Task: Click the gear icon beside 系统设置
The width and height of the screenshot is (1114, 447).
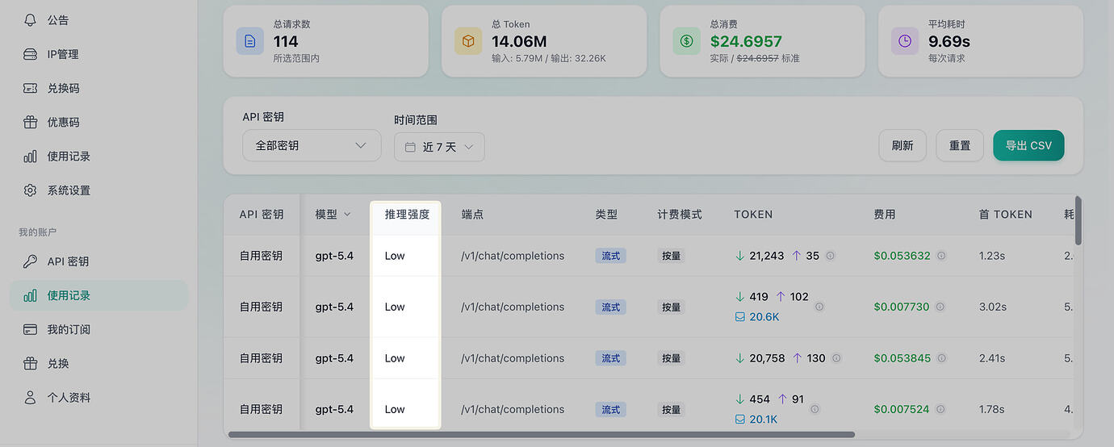Action: [30, 190]
